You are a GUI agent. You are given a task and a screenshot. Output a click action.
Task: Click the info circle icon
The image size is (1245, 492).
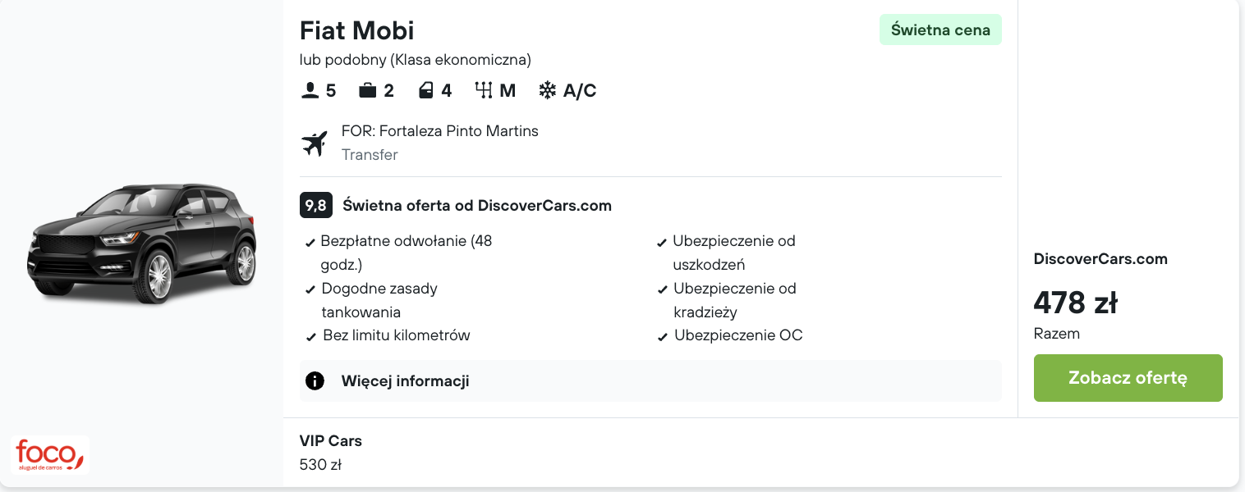point(315,381)
